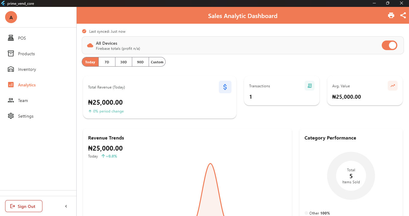Click the Total Revenue (Today) card
Screen dimensions: 409x216
[x=160, y=97]
